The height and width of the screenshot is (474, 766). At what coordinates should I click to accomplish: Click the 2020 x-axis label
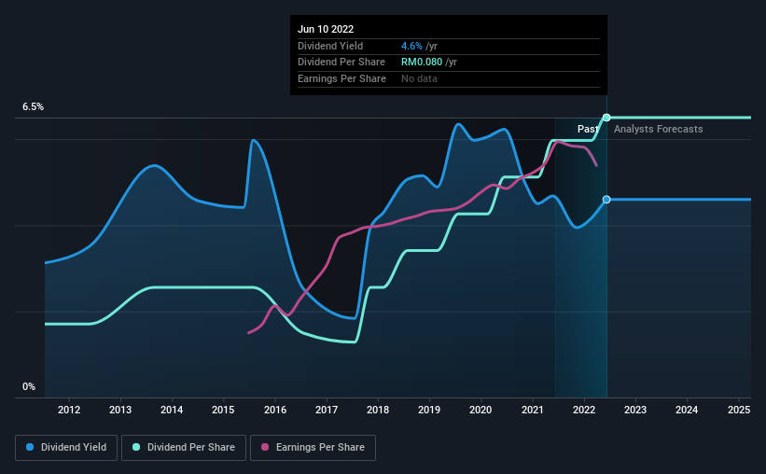[x=480, y=410]
